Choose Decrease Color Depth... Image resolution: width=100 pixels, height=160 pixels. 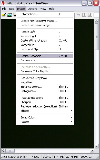[x=45, y=71]
